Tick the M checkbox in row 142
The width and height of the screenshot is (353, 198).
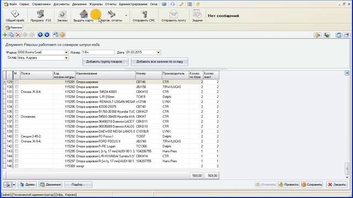coord(17,146)
